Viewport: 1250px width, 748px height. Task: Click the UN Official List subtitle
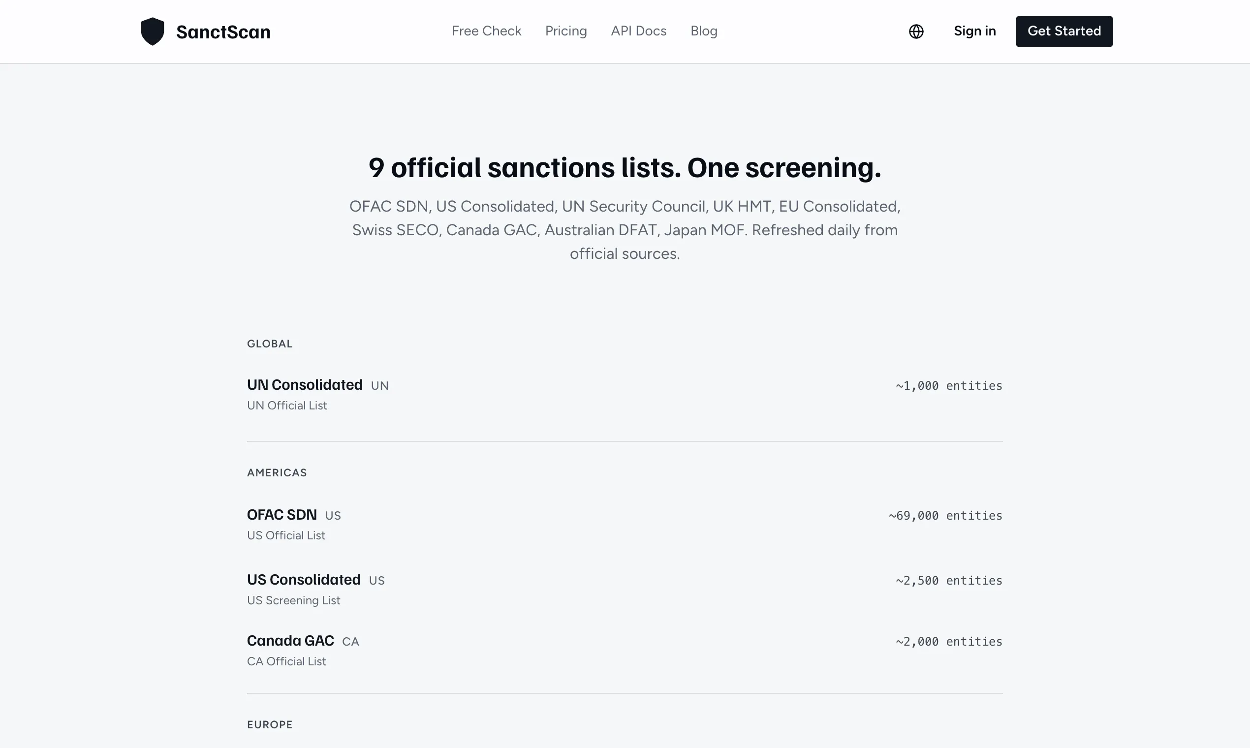(287, 406)
